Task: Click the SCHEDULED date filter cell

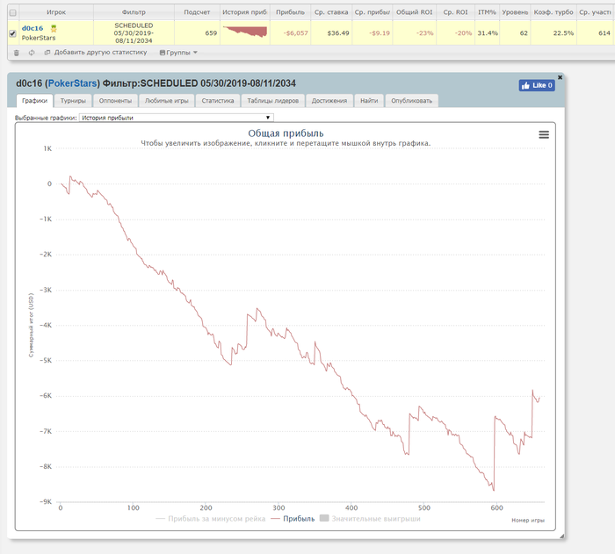Action: (134, 33)
